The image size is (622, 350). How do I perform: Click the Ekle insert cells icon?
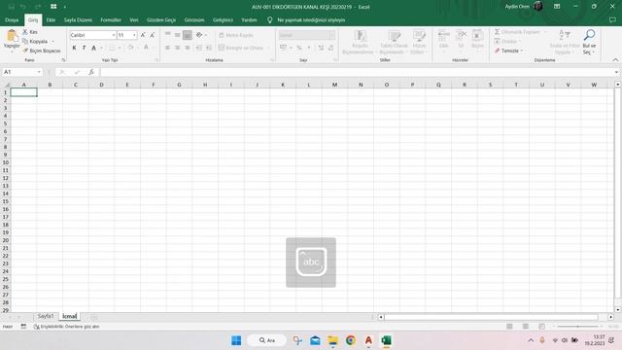(x=443, y=36)
